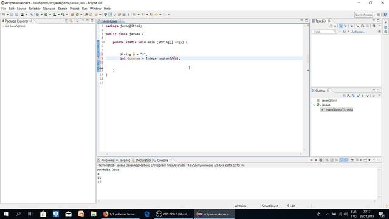The image size is (389, 219).
Task: Switch to the Declaration tab
Action: [x=142, y=161]
